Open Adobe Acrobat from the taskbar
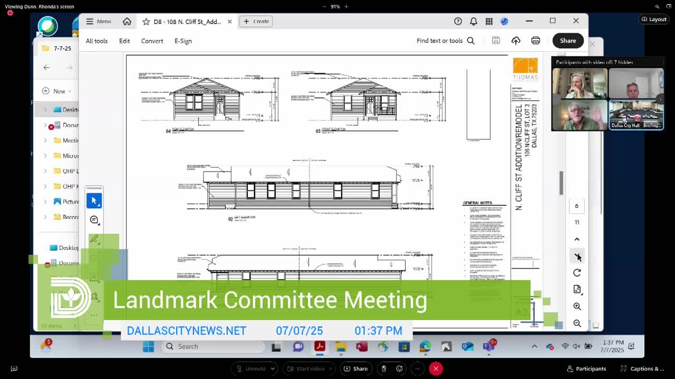The height and width of the screenshot is (379, 675). (x=319, y=346)
